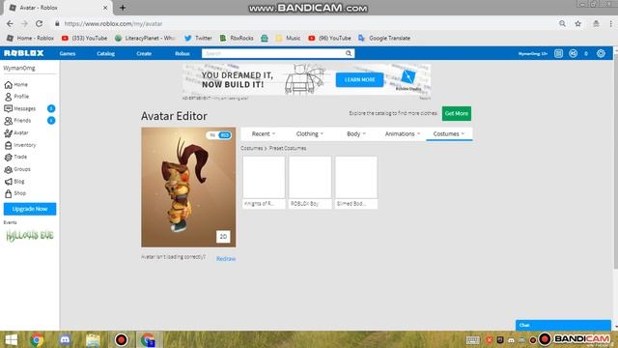The height and width of the screenshot is (348, 618).
Task: Click the Bandicam record icon in taskbar
Action: 121,339
